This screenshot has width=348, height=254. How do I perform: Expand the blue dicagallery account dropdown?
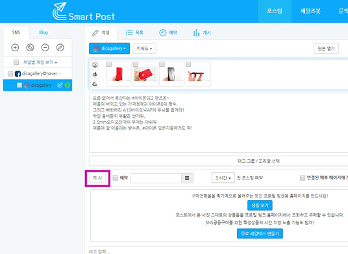click(110, 49)
